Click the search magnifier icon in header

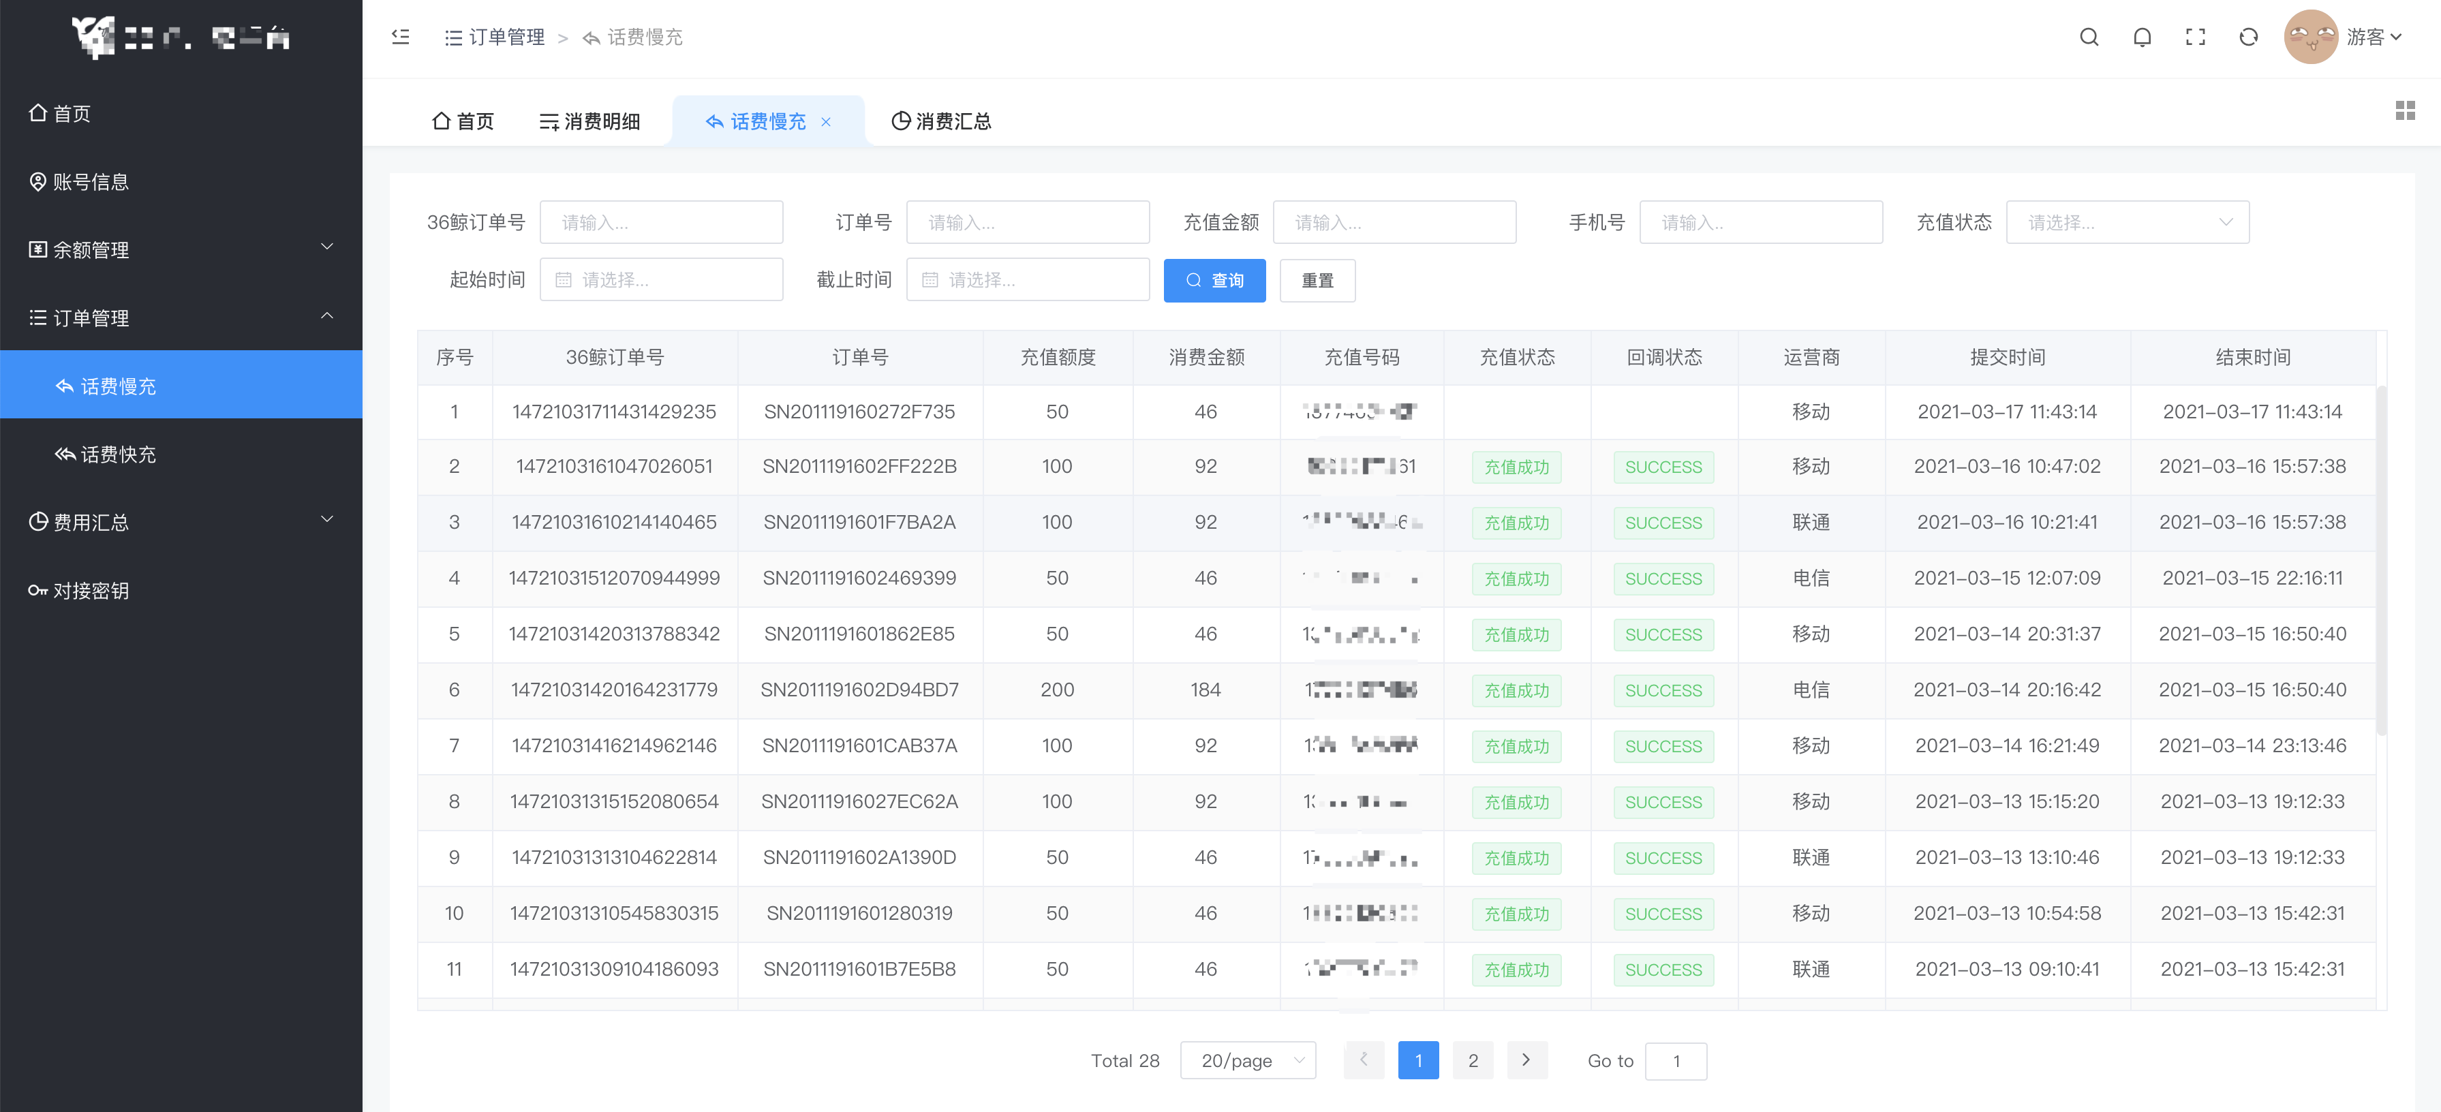pos(2089,37)
